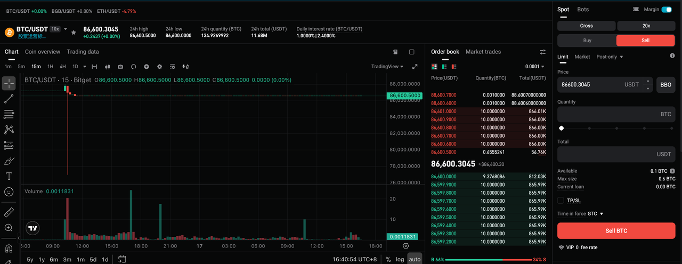Open the Time in force GTC dropdown
Viewport: 682px width, 264px height.
click(x=595, y=214)
